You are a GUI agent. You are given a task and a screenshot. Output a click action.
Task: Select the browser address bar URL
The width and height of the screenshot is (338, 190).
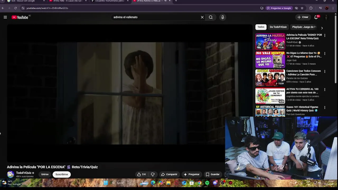(47, 8)
